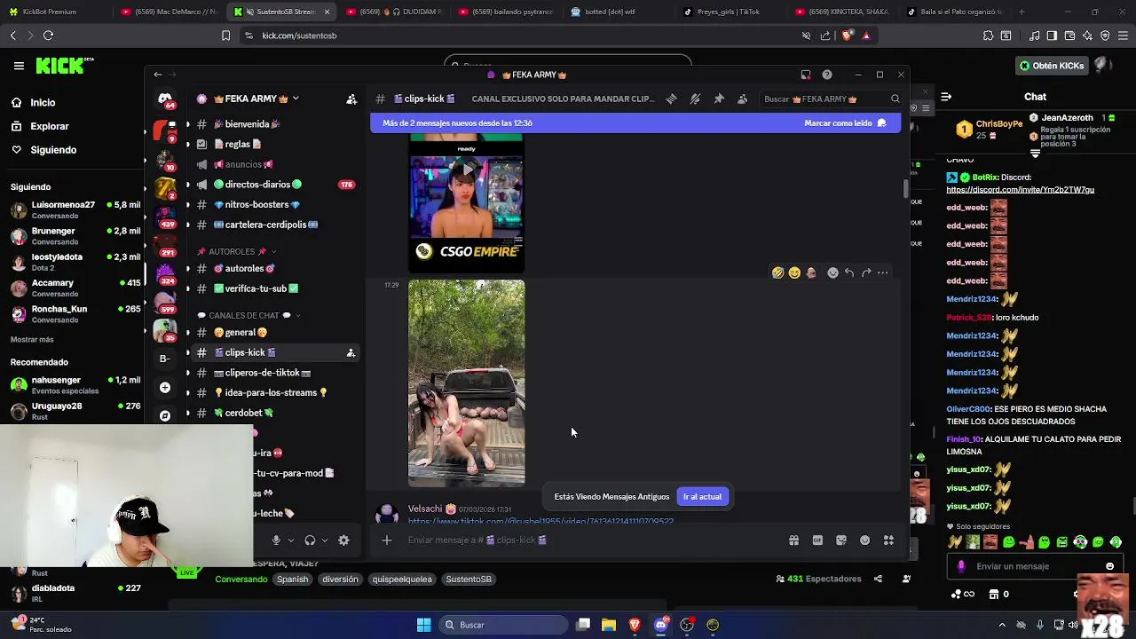Open more options dots on hovered message
Image resolution: width=1136 pixels, height=639 pixels.
882,272
